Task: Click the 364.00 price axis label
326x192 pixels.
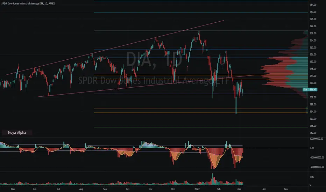Action: (x=313, y=40)
